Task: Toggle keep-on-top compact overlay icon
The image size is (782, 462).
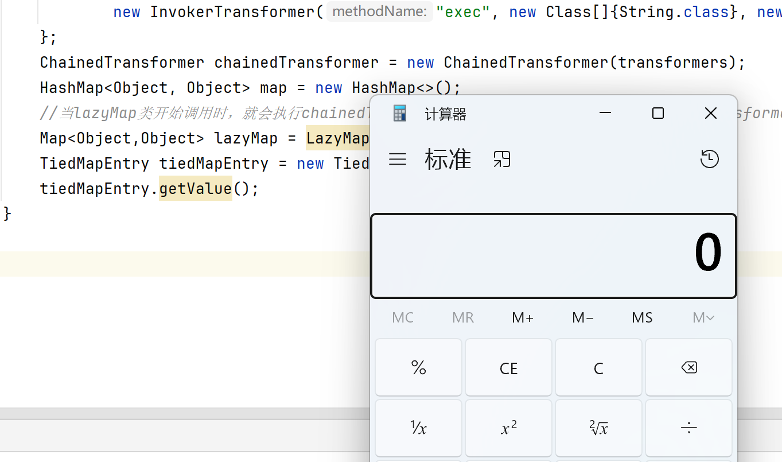Action: pyautogui.click(x=502, y=159)
